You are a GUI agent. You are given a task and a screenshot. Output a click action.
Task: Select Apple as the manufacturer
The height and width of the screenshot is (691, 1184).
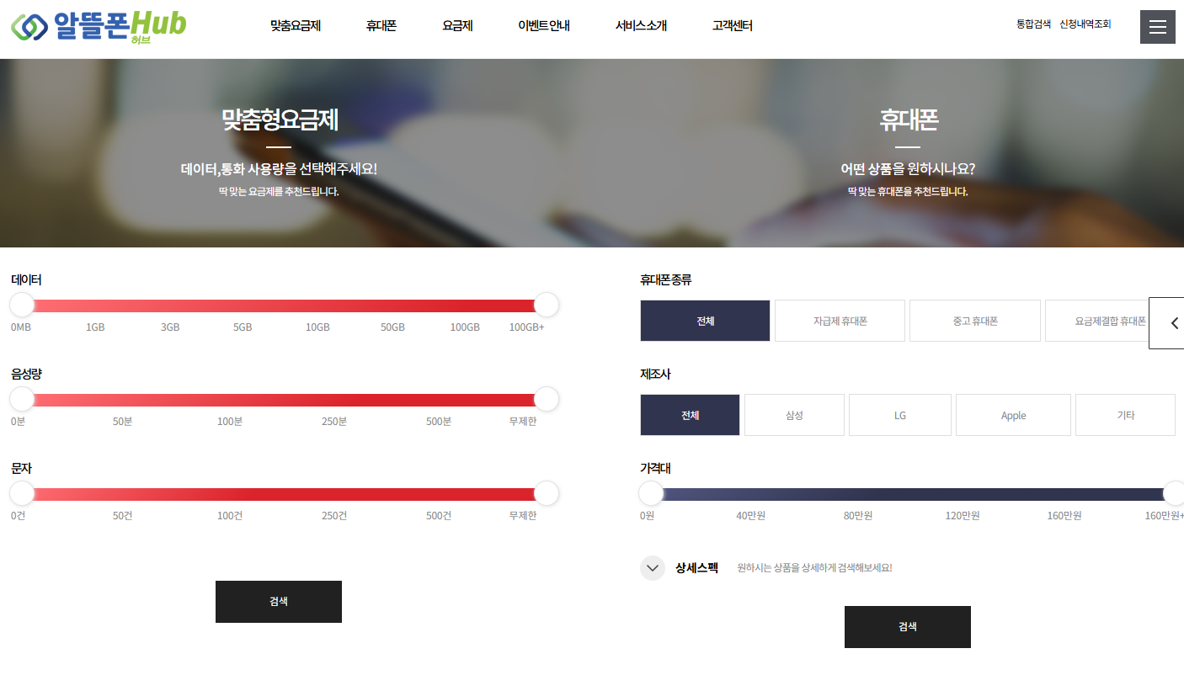click(1013, 415)
